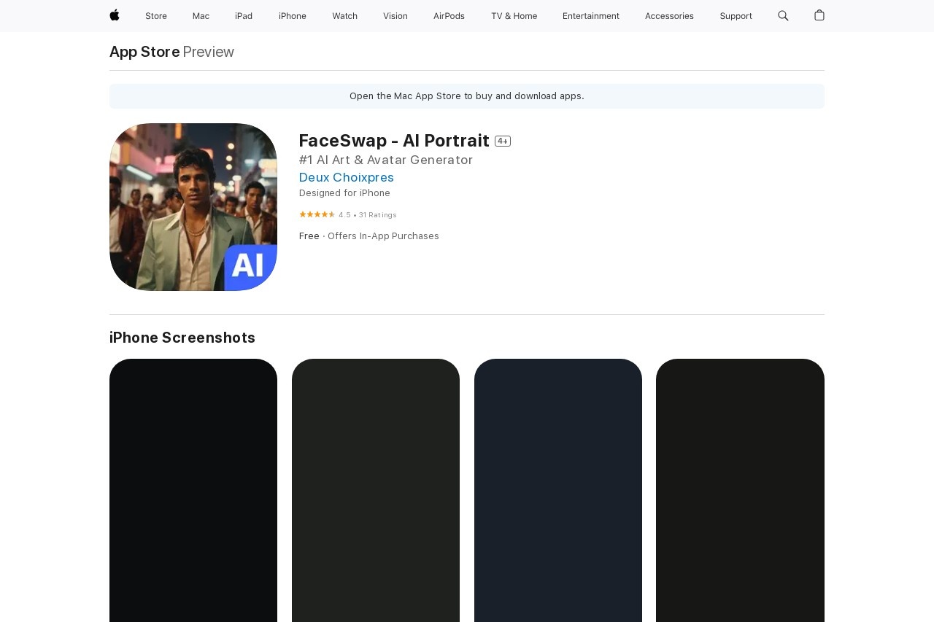Open the Vision menu
The width and height of the screenshot is (934, 622).
pos(395,16)
